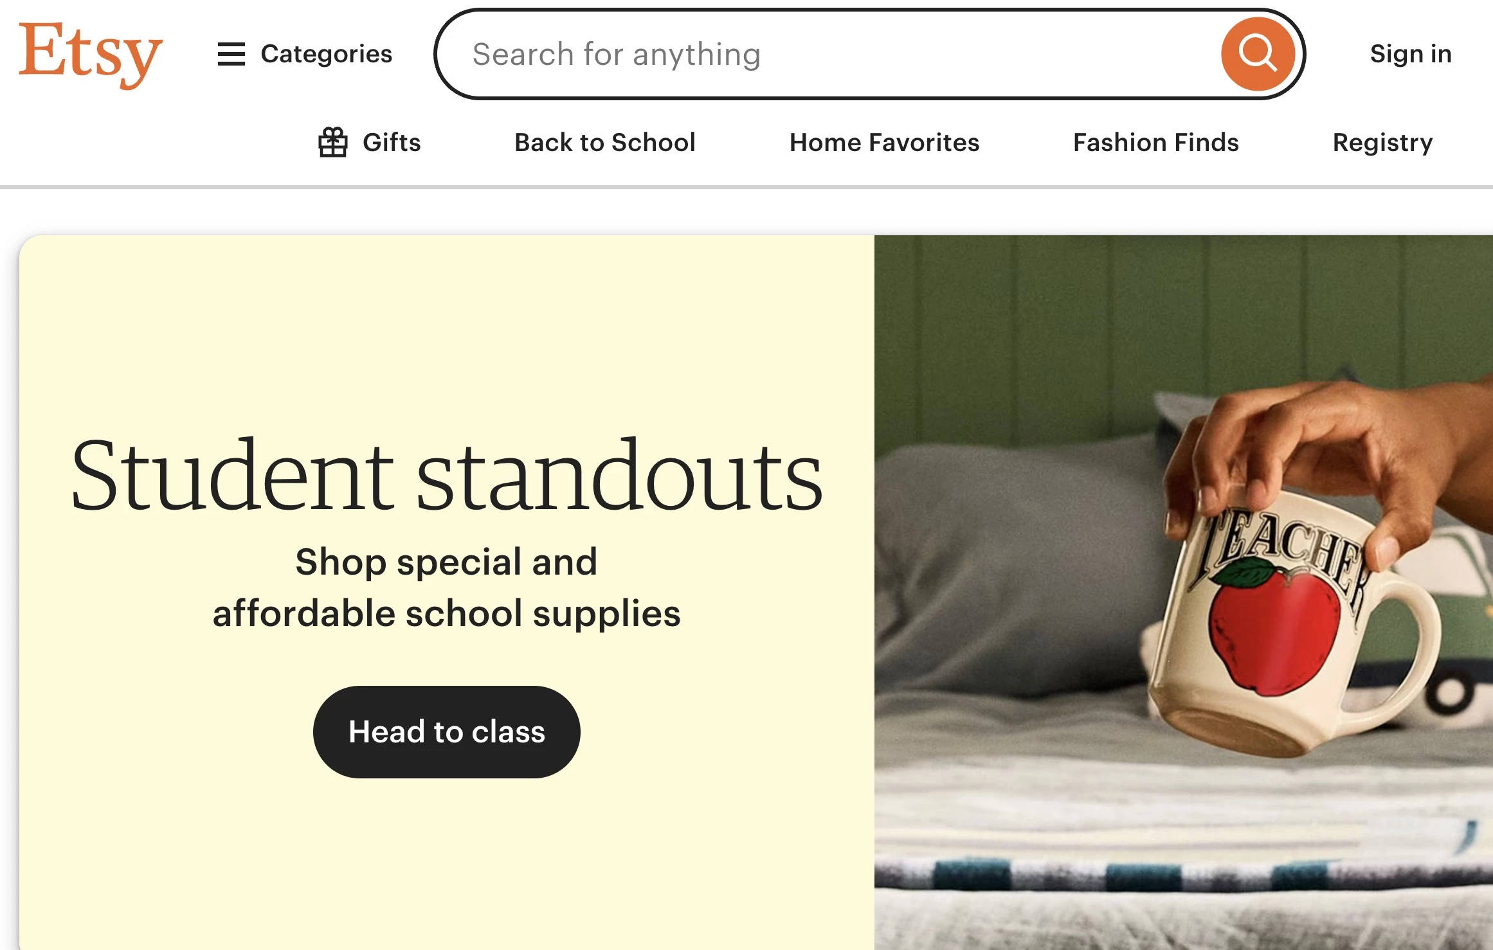Click the cream-colored banner panel

[x=447, y=593]
